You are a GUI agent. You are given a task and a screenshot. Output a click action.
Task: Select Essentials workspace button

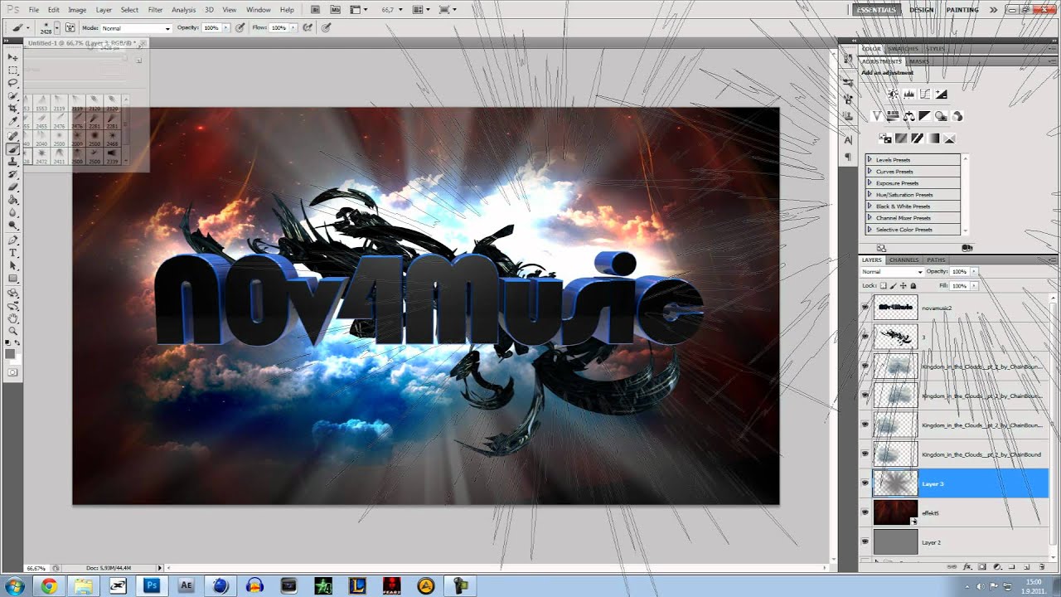(877, 10)
